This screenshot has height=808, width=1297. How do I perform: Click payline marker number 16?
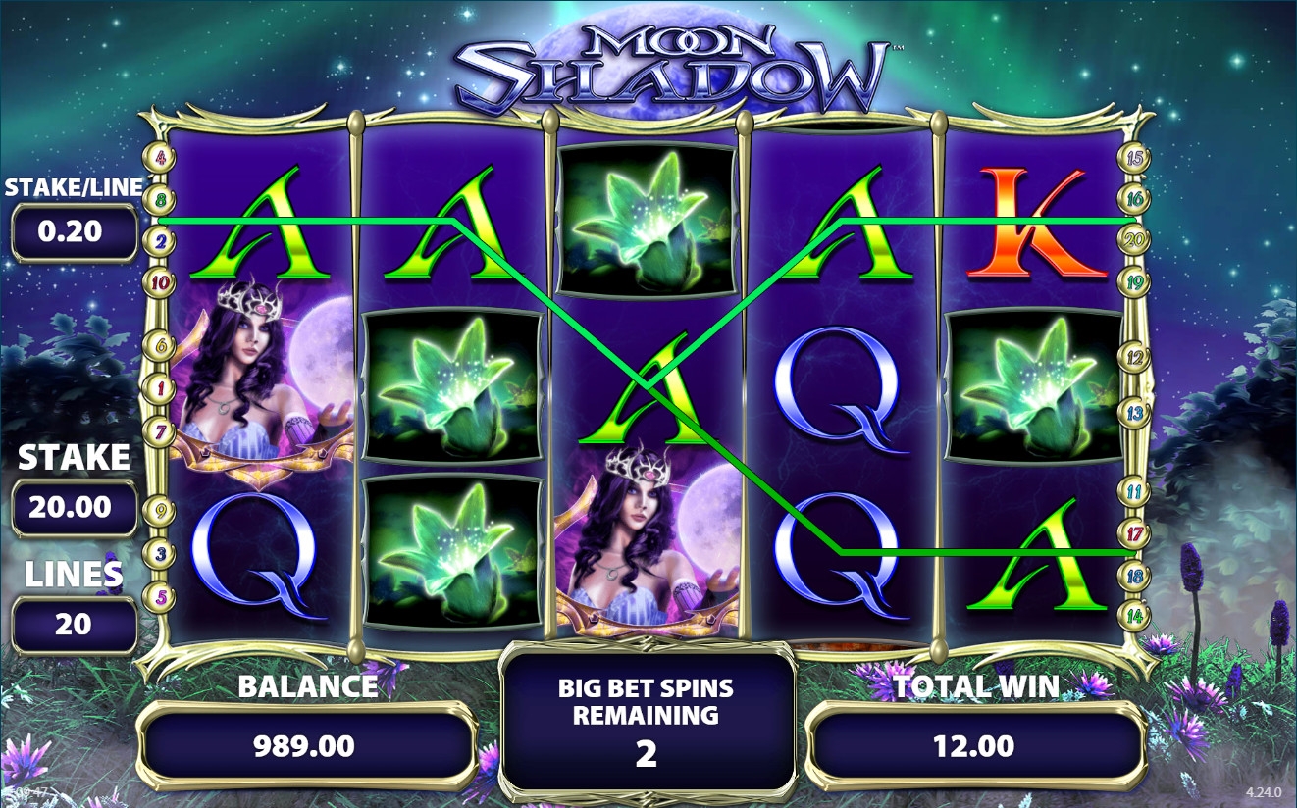pyautogui.click(x=1135, y=200)
